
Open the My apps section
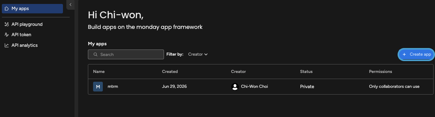pos(32,9)
